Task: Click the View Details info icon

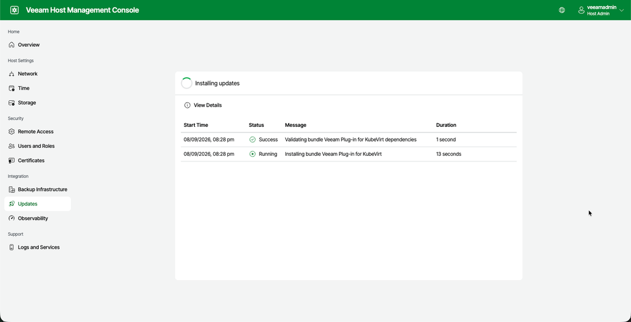Action: [x=187, y=105]
